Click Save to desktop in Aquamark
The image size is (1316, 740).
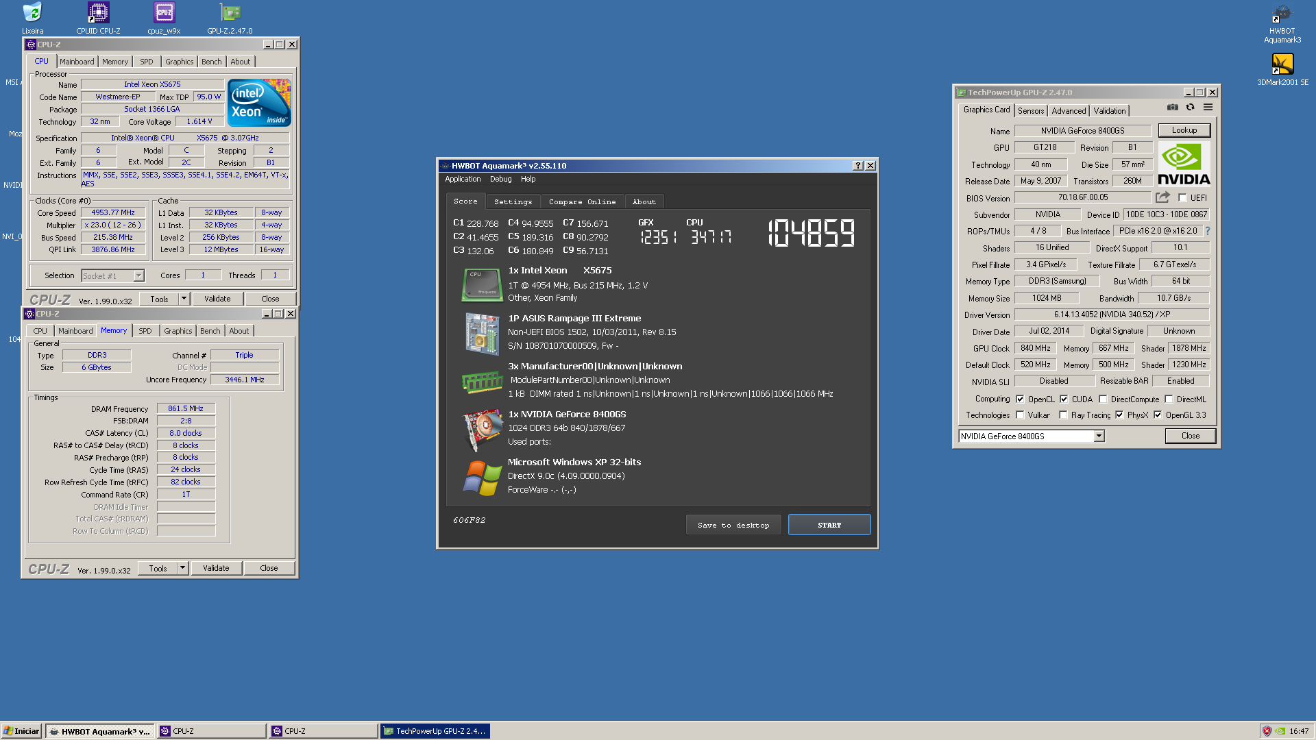[733, 525]
